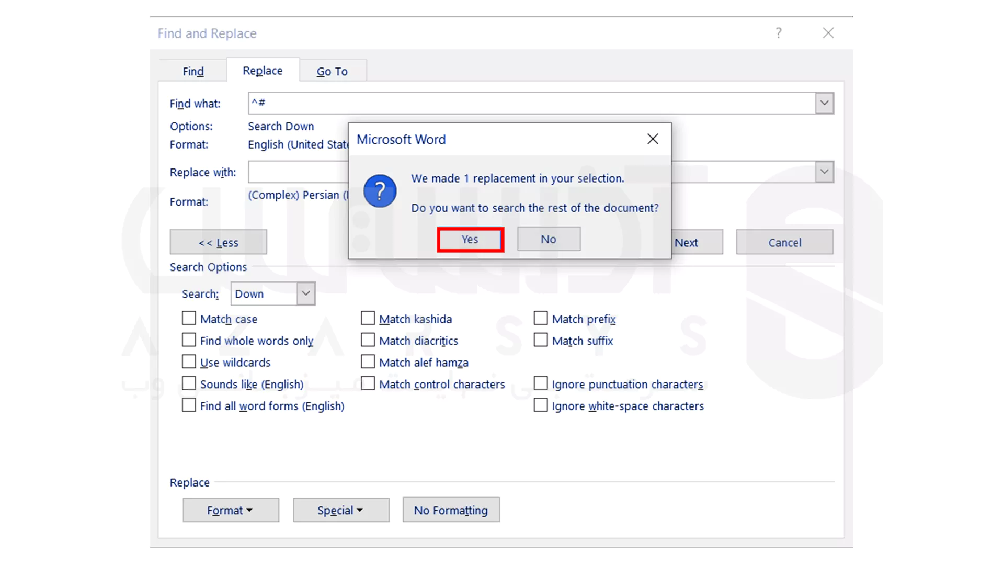1004x565 pixels.
Task: Switch to the Go To tab
Action: pyautogui.click(x=332, y=71)
